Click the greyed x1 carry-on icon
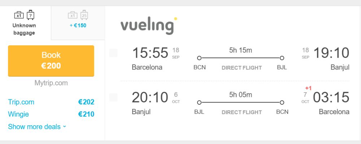The width and height of the screenshot is (361, 144). coord(73,15)
